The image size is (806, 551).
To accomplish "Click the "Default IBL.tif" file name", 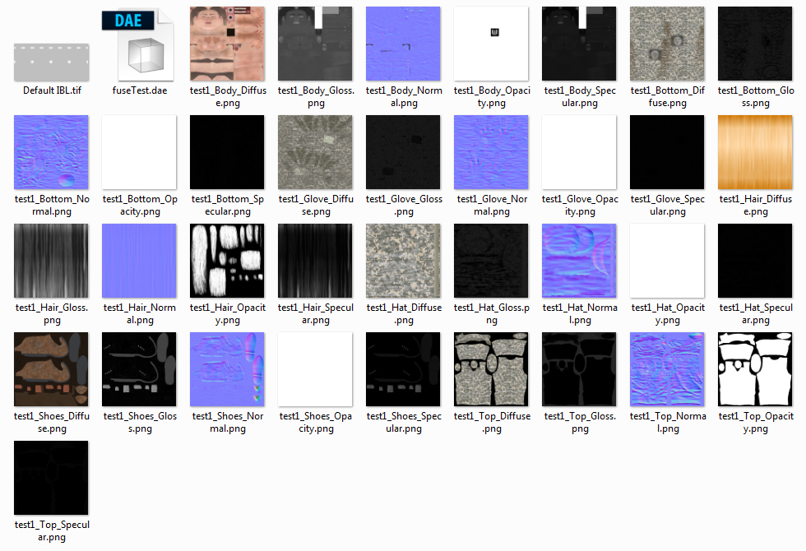I will pos(52,90).
